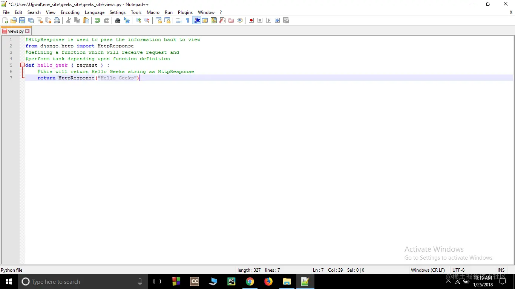The image size is (515, 289).
Task: Open the Encoding menu
Action: tap(70, 12)
